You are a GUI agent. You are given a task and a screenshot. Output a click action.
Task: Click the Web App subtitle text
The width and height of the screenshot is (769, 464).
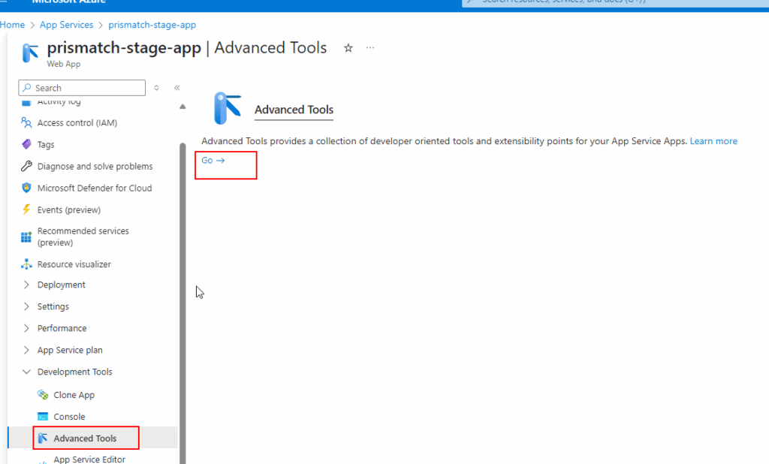[63, 65]
